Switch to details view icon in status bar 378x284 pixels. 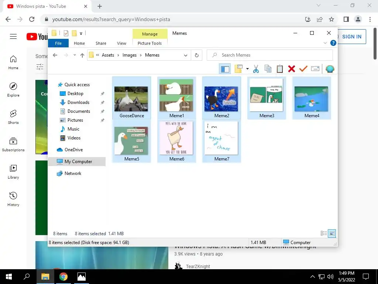tap(323, 233)
